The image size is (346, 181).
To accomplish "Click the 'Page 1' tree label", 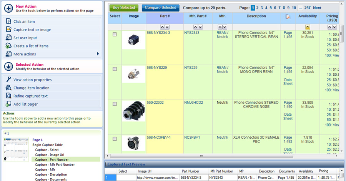I will [37, 140].
